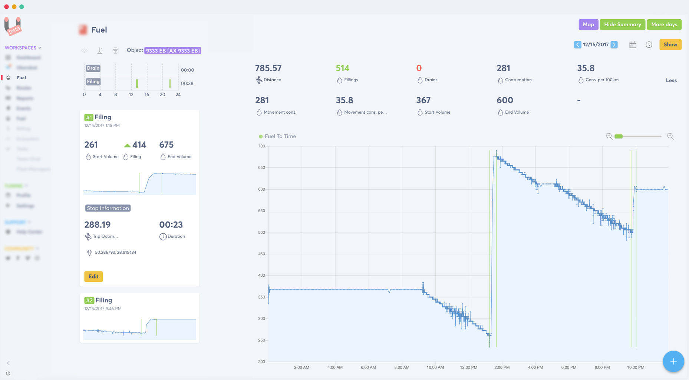Viewport: 689px width, 380px height.
Task: Select the print icon near the Fuel header
Action: click(x=115, y=50)
